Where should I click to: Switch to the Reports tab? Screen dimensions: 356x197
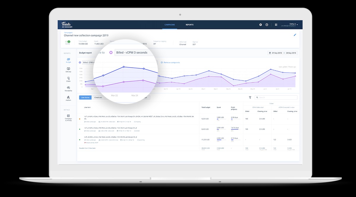point(189,25)
